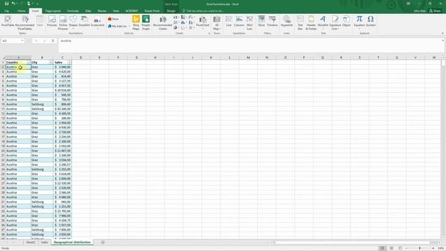Click the Select All corner button
This screenshot has width=446, height=251.
(x=3, y=57)
